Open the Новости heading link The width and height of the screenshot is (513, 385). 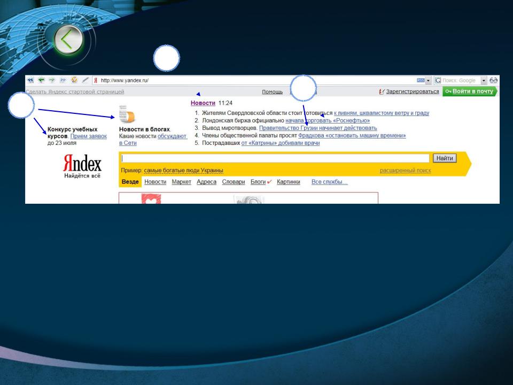click(x=203, y=103)
